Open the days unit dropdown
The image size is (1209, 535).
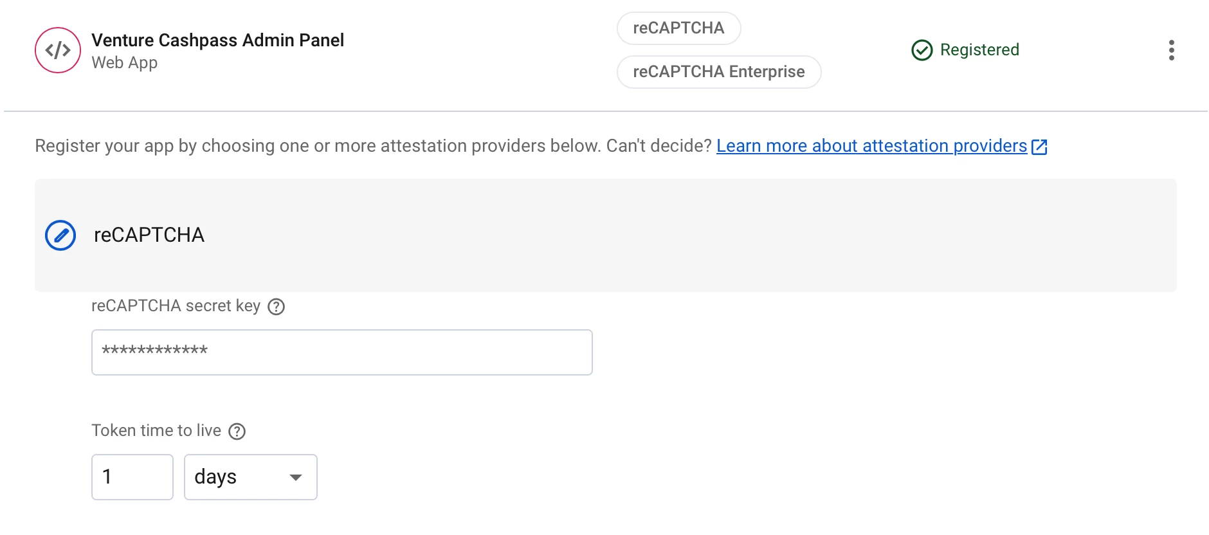tap(251, 477)
